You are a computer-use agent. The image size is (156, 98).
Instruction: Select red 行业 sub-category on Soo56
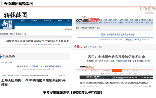(x=109, y=73)
